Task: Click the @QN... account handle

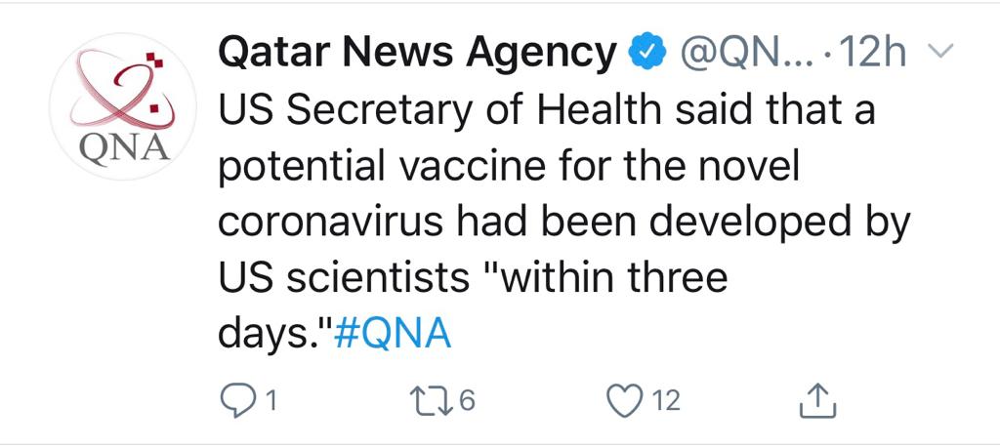Action: (x=750, y=56)
